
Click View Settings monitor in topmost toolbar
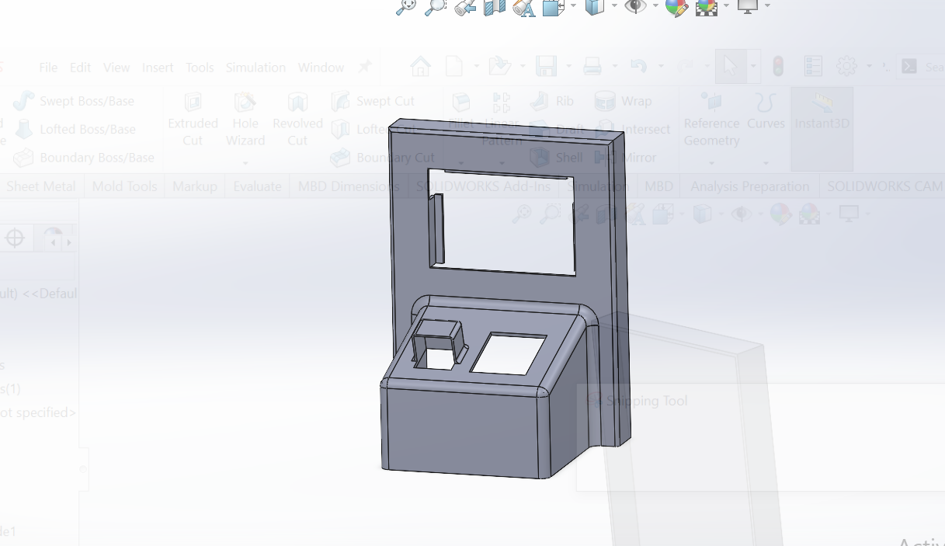click(748, 6)
